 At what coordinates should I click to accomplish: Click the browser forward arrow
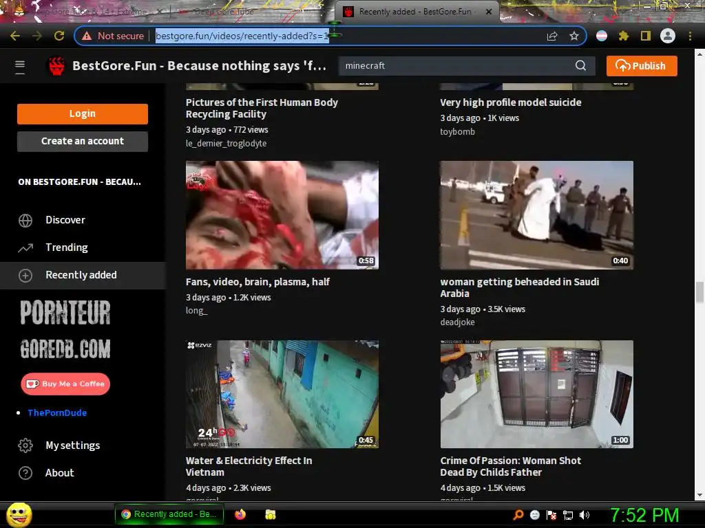pos(37,36)
